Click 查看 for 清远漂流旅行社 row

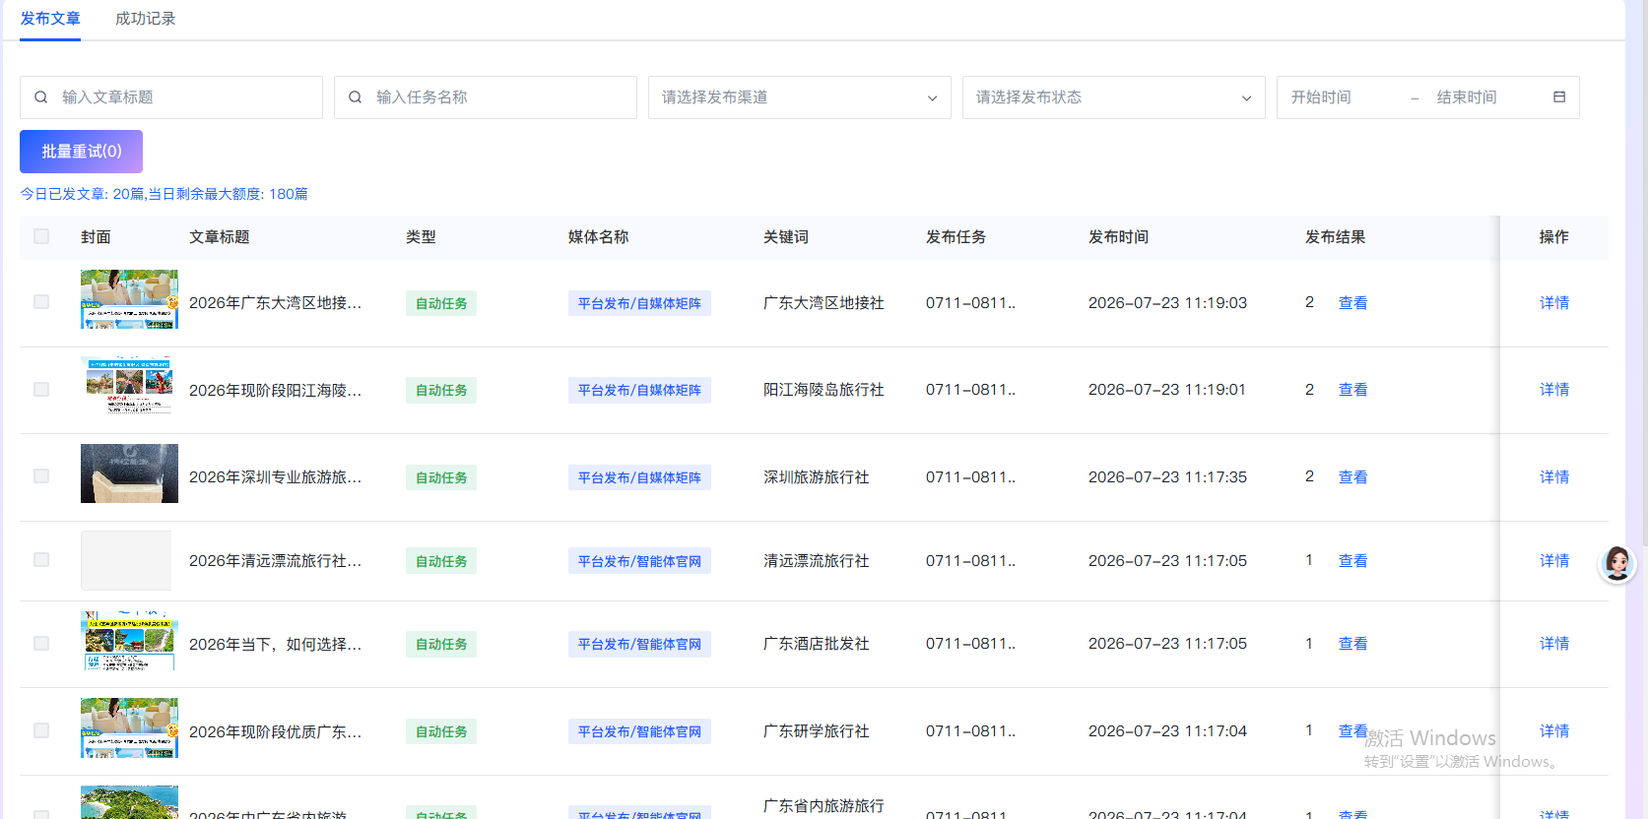coord(1352,561)
